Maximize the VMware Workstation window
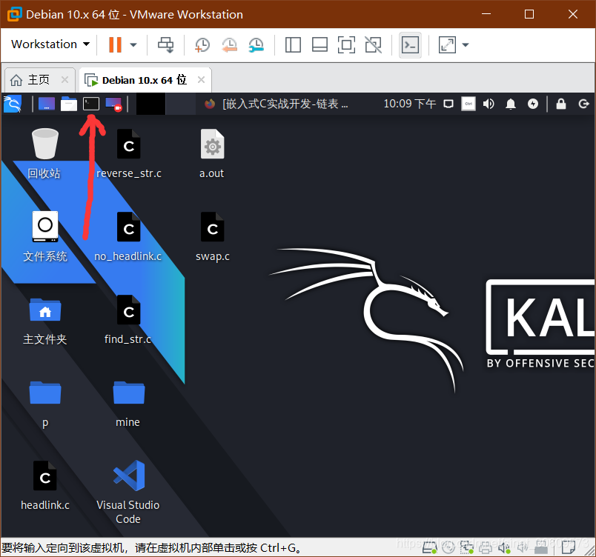This screenshot has width=596, height=557. [529, 14]
